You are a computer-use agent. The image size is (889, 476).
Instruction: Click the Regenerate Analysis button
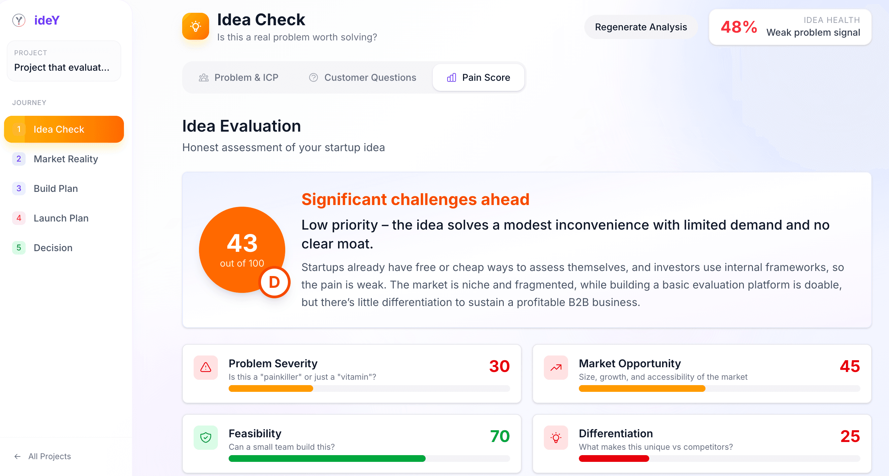pyautogui.click(x=641, y=27)
